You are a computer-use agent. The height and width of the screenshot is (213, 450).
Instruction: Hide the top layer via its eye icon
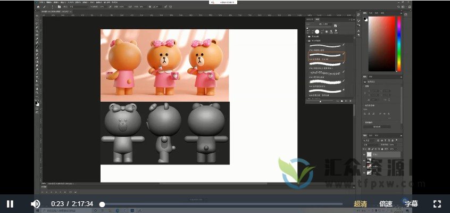364,154
